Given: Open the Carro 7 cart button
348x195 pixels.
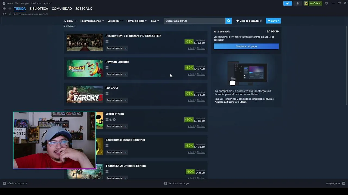Looking at the screenshot, I should point(273,21).
